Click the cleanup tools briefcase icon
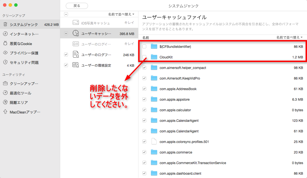The height and width of the screenshot is (178, 307). point(5,83)
